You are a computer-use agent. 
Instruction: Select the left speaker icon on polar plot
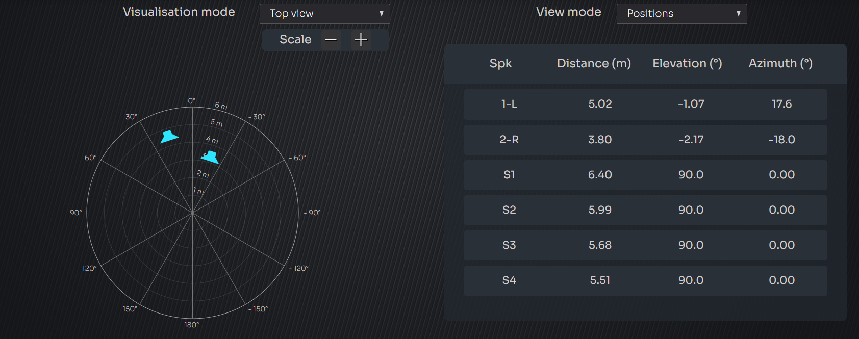(169, 137)
